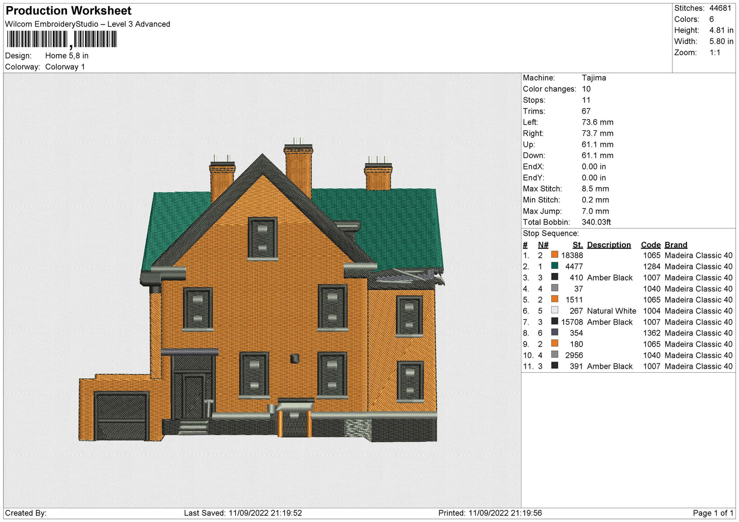
Task: Click Amber Black in stop row 3
Action: tap(610, 278)
